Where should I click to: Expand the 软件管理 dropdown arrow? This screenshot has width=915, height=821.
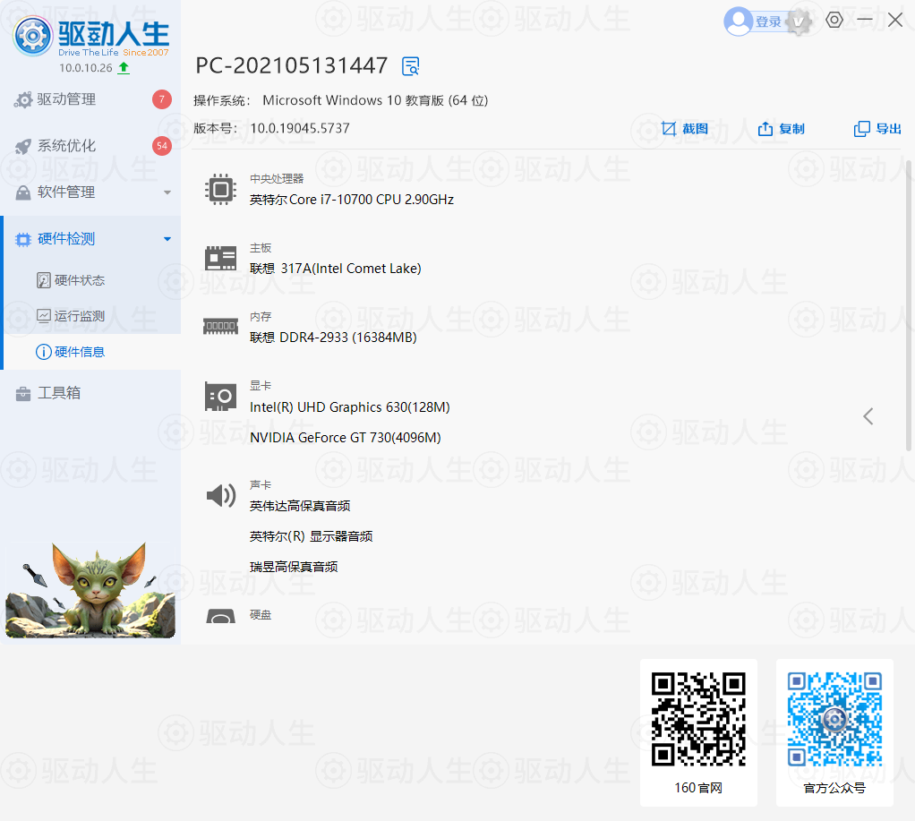click(x=167, y=192)
